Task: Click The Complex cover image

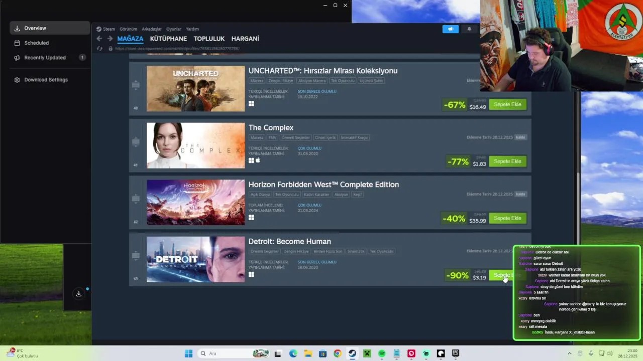Action: point(195,145)
